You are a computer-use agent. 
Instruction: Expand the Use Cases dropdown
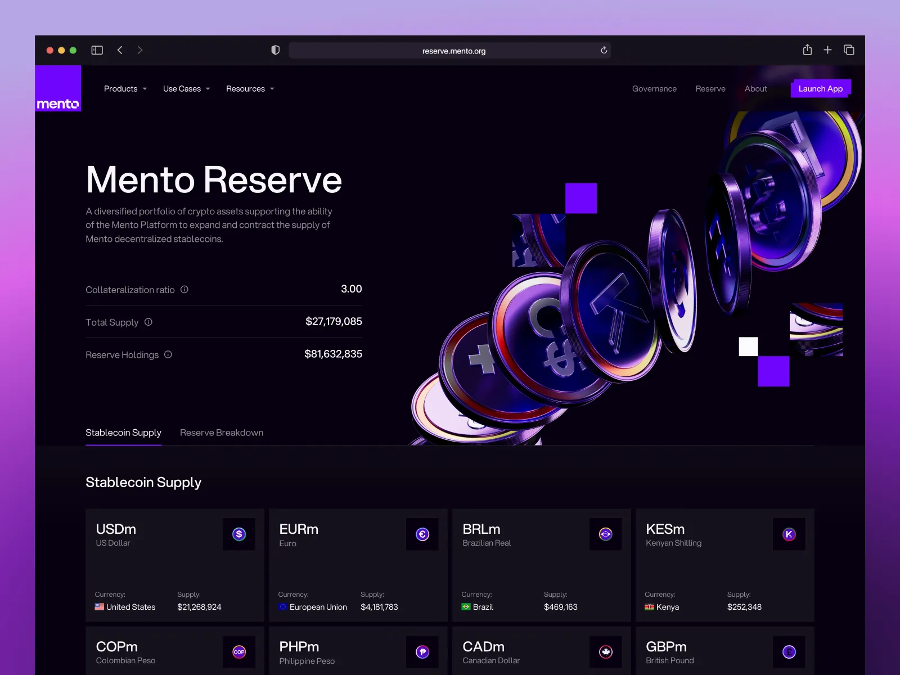(186, 89)
